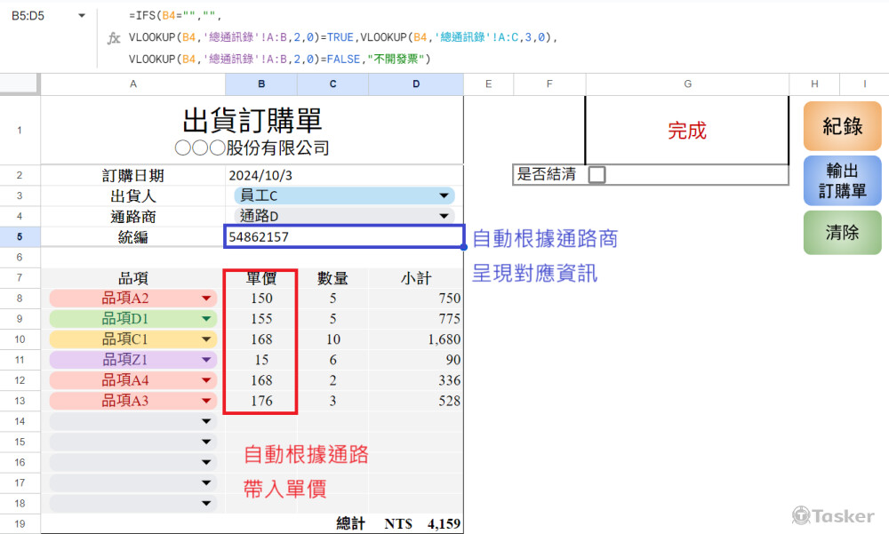889x534 pixels.
Task: Open the empty item dropdown in row 14
Action: click(x=206, y=420)
